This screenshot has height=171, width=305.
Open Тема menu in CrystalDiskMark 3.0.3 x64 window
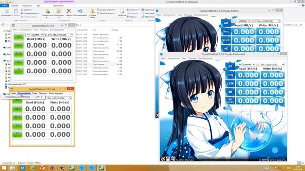coord(34,93)
